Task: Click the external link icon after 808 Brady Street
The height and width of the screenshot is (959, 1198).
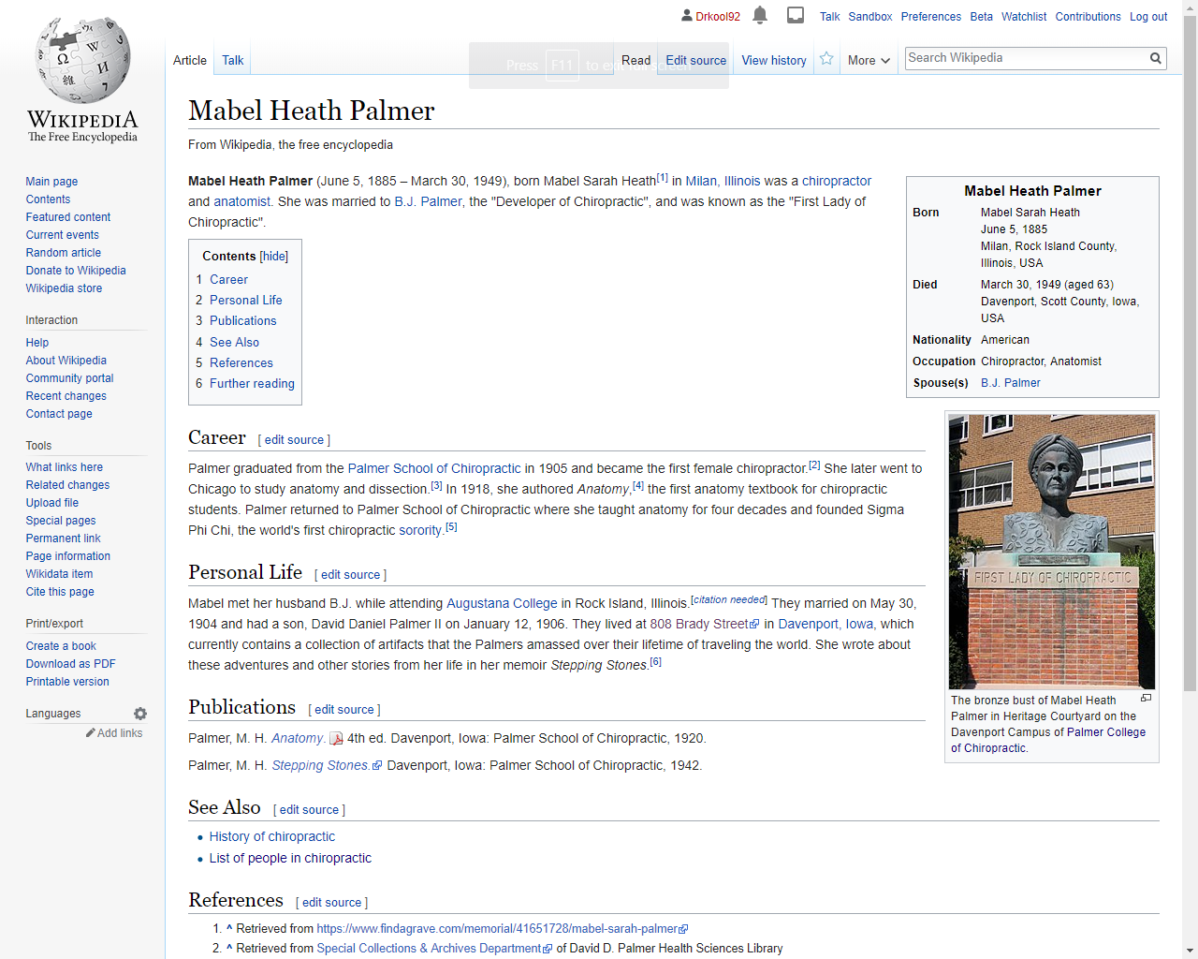Action: (x=755, y=624)
